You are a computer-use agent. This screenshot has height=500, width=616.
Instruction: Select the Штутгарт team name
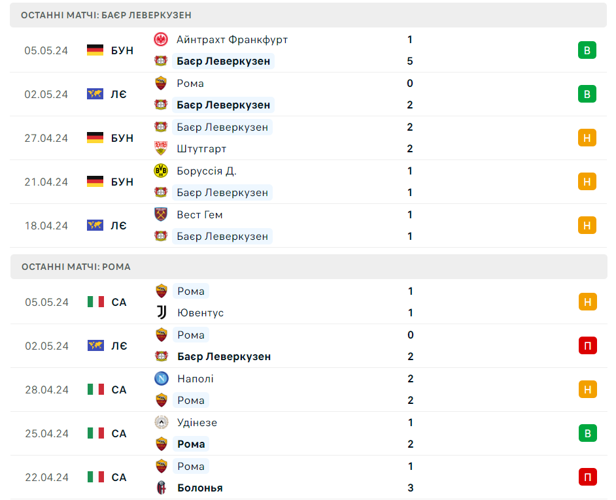[x=201, y=148]
